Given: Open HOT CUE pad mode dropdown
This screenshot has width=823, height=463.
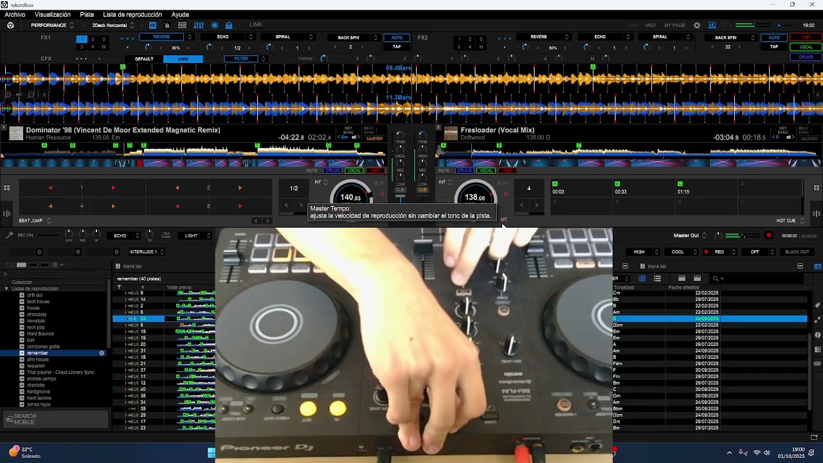Looking at the screenshot, I should pos(790,221).
